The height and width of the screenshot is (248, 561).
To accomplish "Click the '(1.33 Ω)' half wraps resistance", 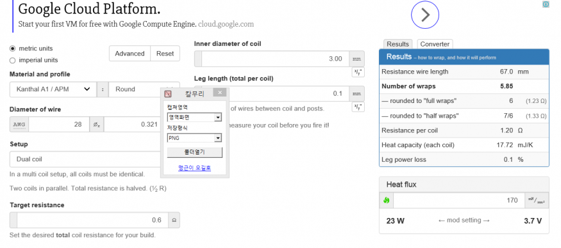I will tap(536, 116).
